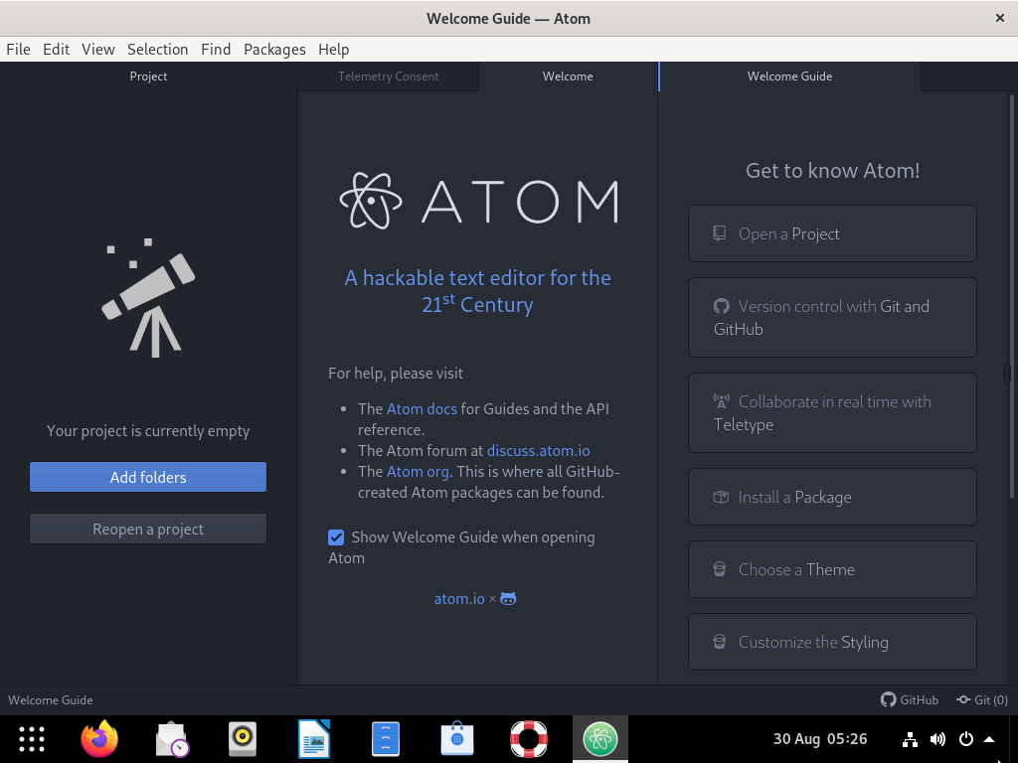Expand Version control with Git and GitHub
This screenshot has height=763, width=1018.
coord(832,318)
